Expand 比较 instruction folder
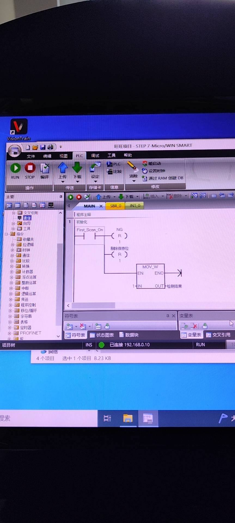This screenshot has height=523, width=235. 12,261
